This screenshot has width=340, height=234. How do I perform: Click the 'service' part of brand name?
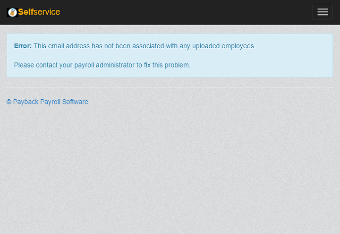[x=47, y=12]
